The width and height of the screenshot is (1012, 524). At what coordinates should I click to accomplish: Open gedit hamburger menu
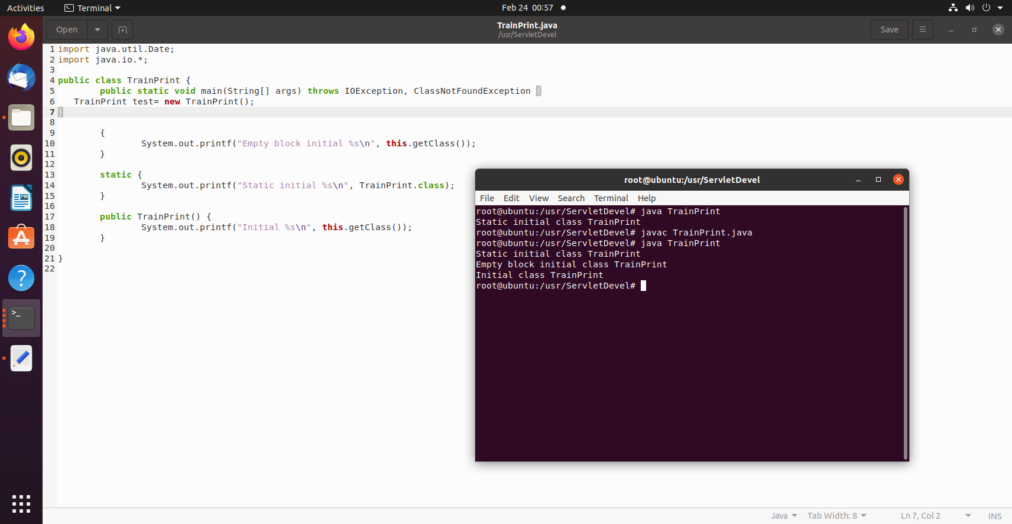[922, 30]
